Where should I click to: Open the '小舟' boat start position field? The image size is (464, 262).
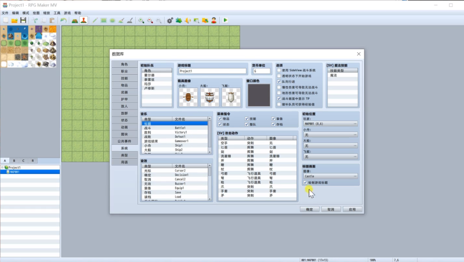(x=331, y=135)
